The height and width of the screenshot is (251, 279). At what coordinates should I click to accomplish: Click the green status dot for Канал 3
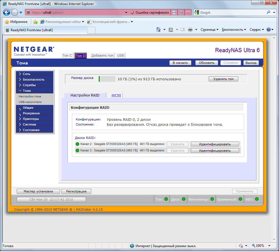[77, 151]
